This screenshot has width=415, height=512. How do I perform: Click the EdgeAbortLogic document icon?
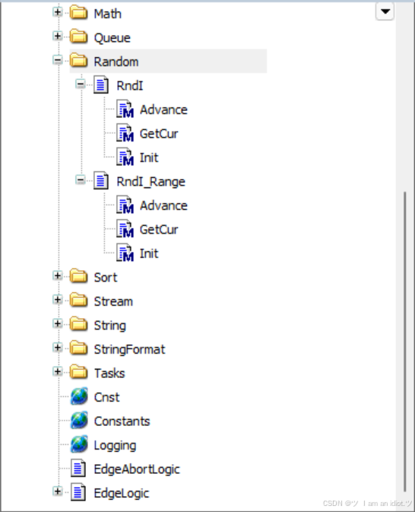pos(78,468)
